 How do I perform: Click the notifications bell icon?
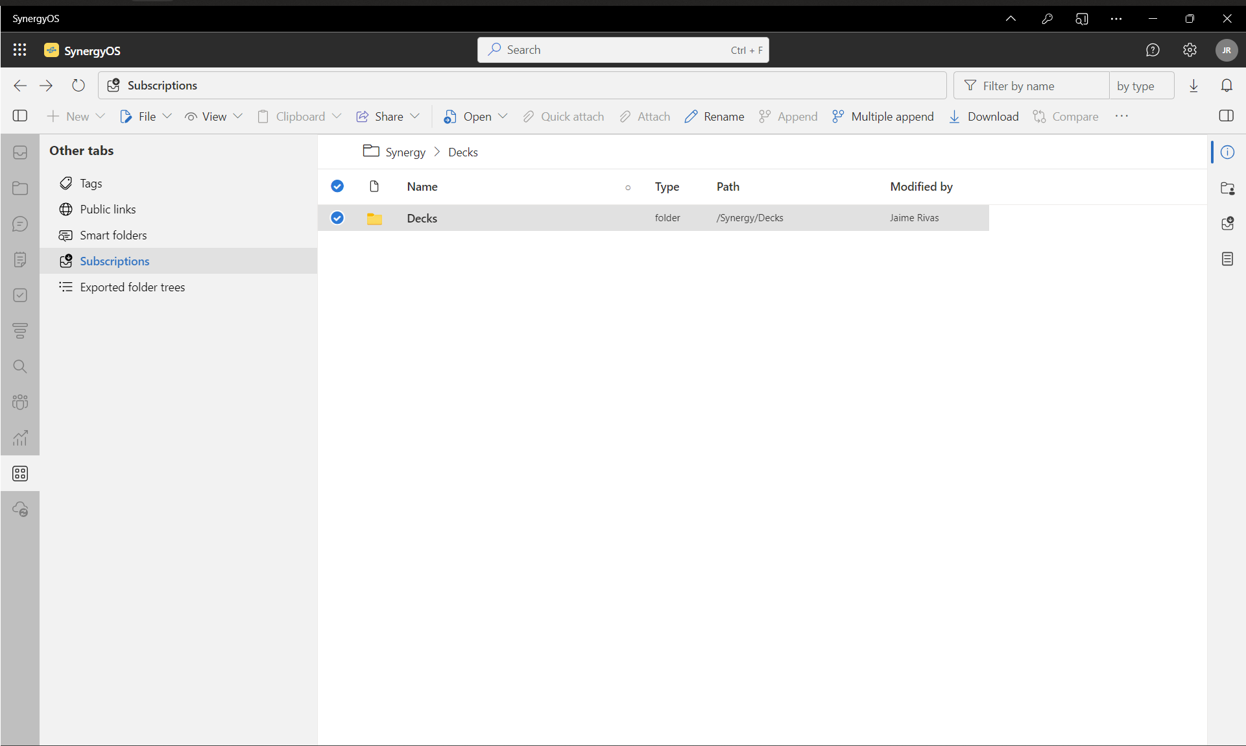click(x=1226, y=86)
